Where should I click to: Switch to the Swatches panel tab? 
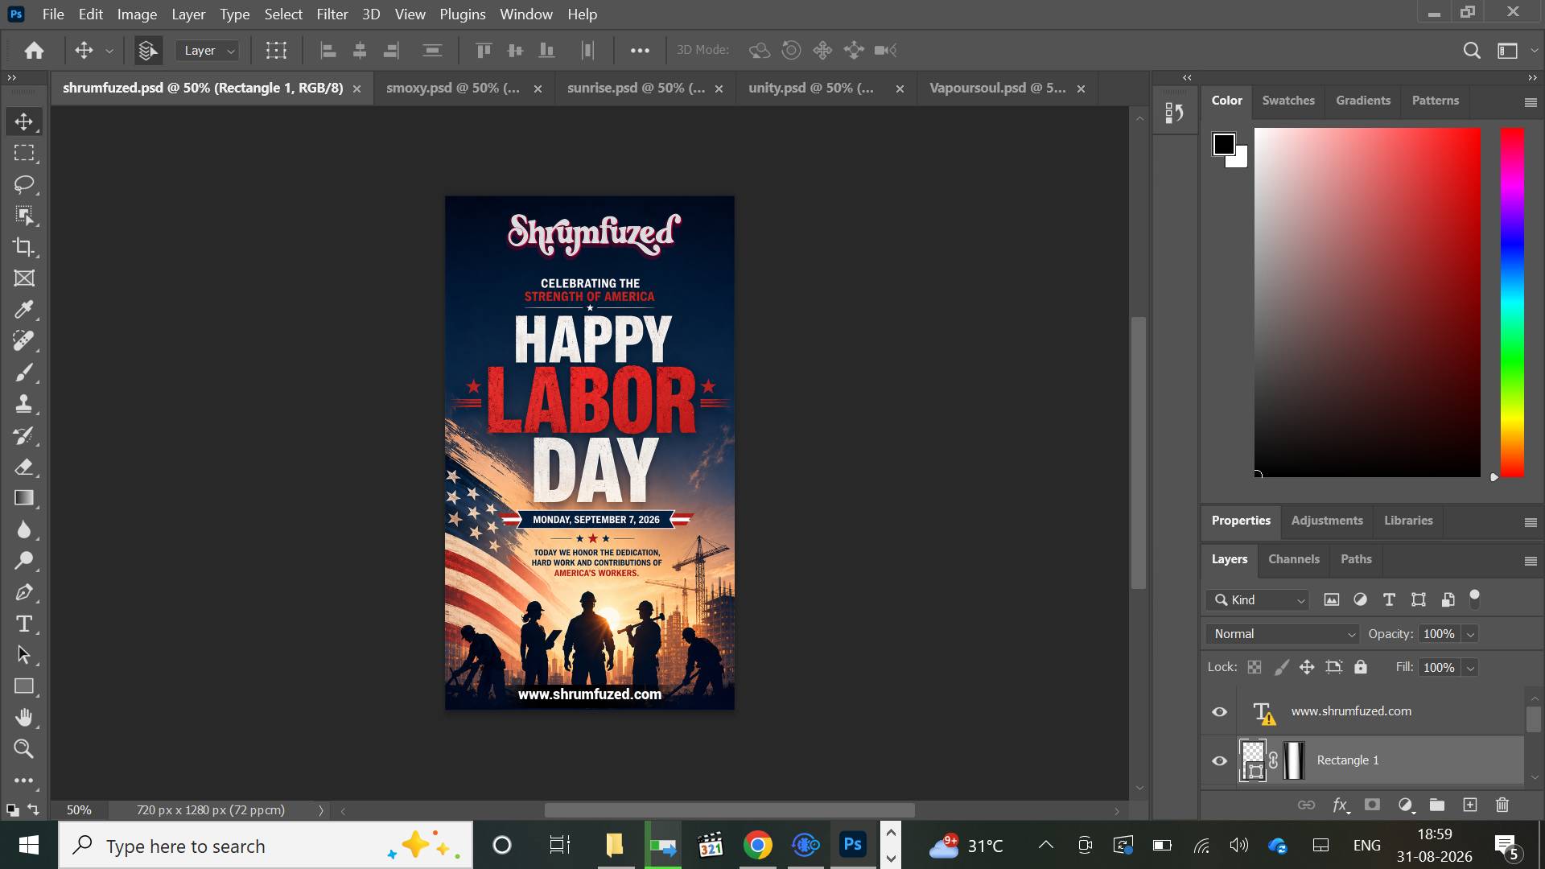point(1288,101)
